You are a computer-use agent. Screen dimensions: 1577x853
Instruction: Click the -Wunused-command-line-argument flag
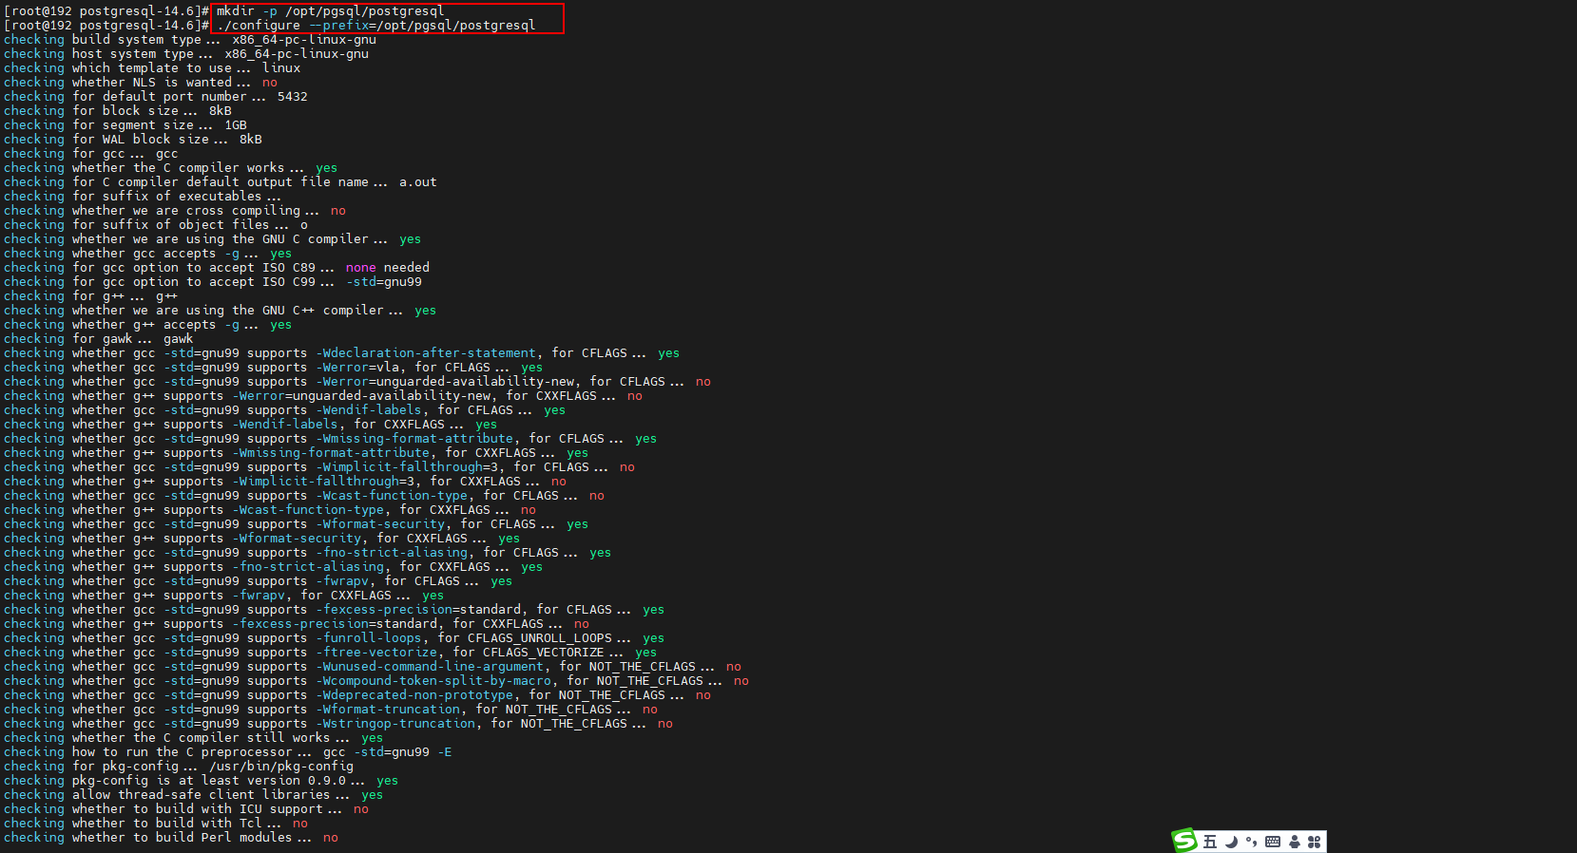click(x=430, y=667)
